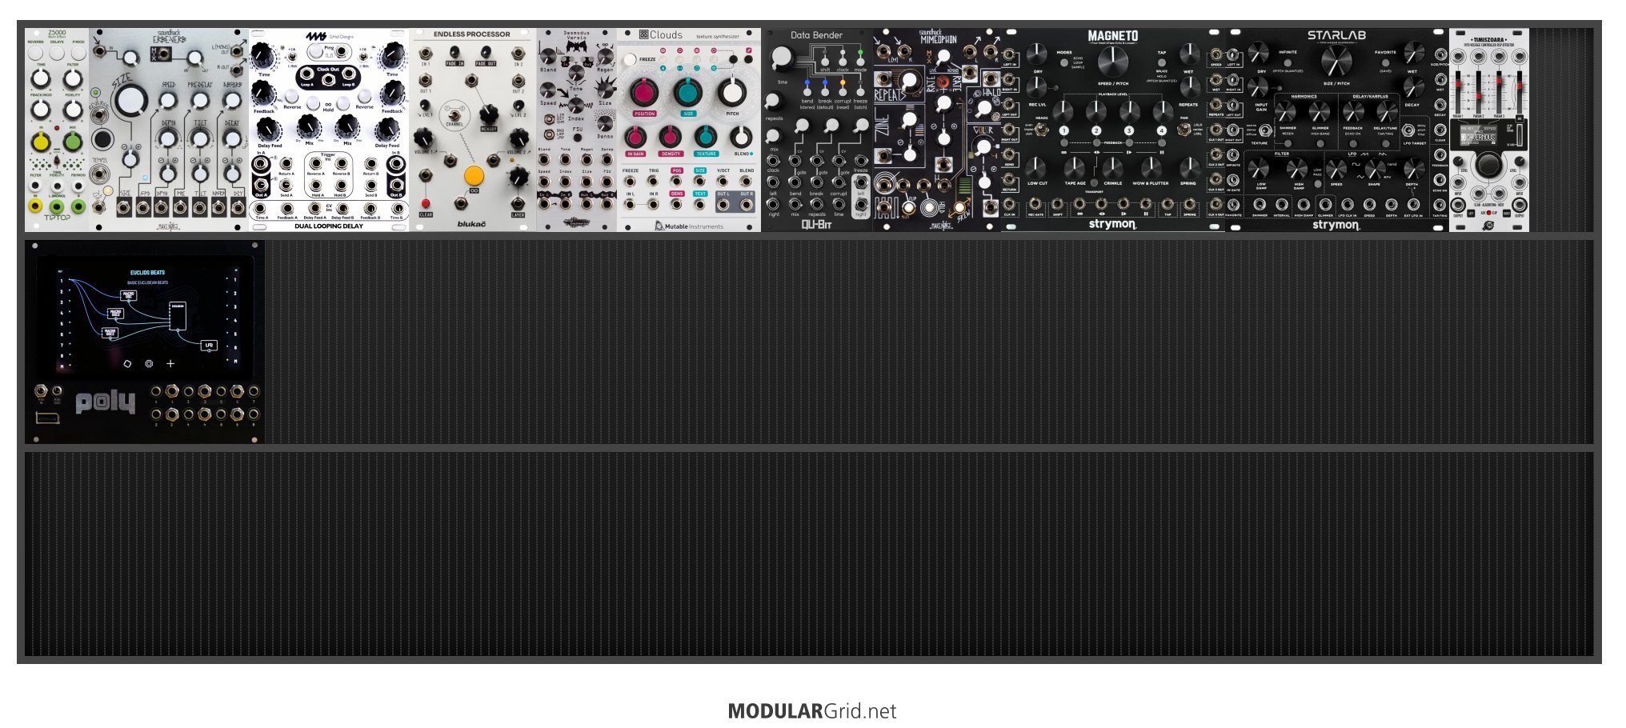The image size is (1626, 728).
Task: Push the TAP button on Magneto
Action: point(1161,62)
